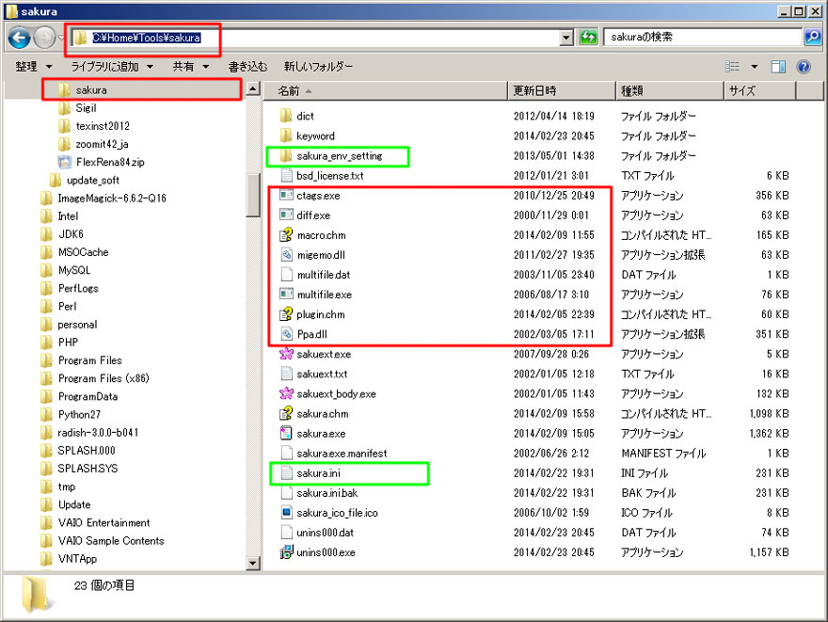Viewport: 828px width, 622px height.
Task: Sort by the 更新日時 column header
Action: 562,91
